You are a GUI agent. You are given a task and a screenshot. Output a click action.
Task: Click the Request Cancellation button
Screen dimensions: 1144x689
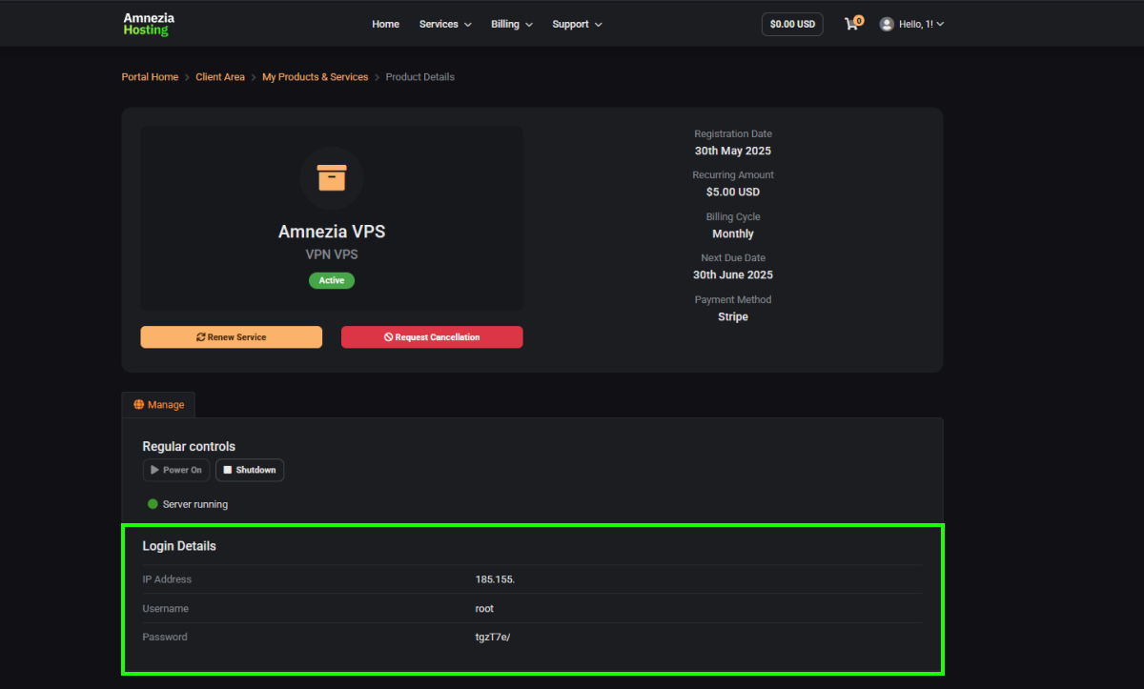tap(432, 337)
